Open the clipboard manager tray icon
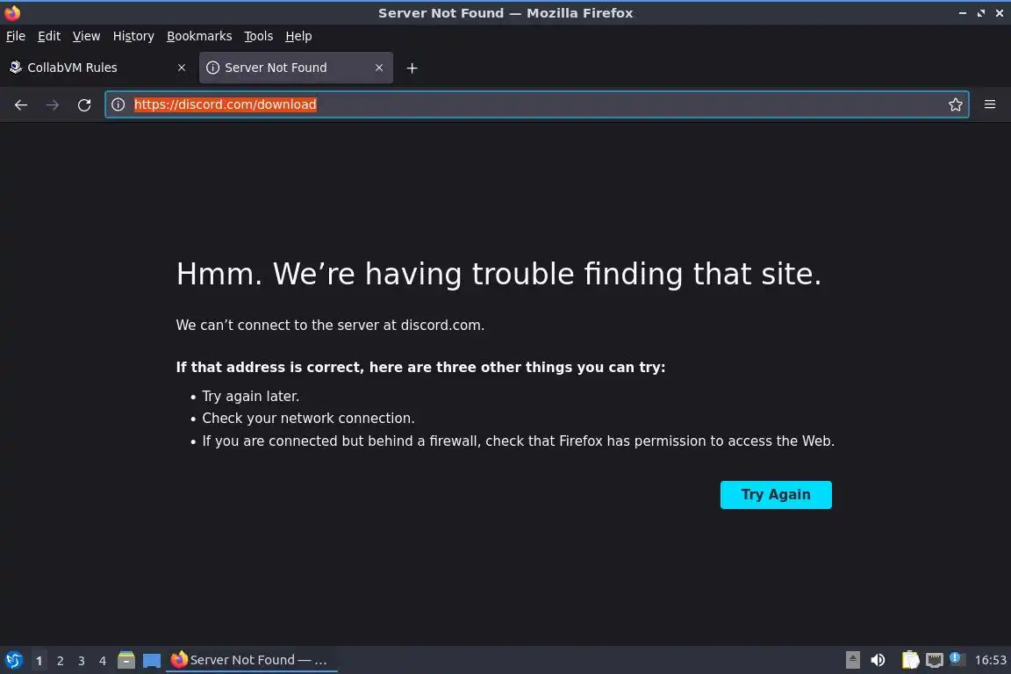Screen dimensions: 1011x674 click(910, 660)
